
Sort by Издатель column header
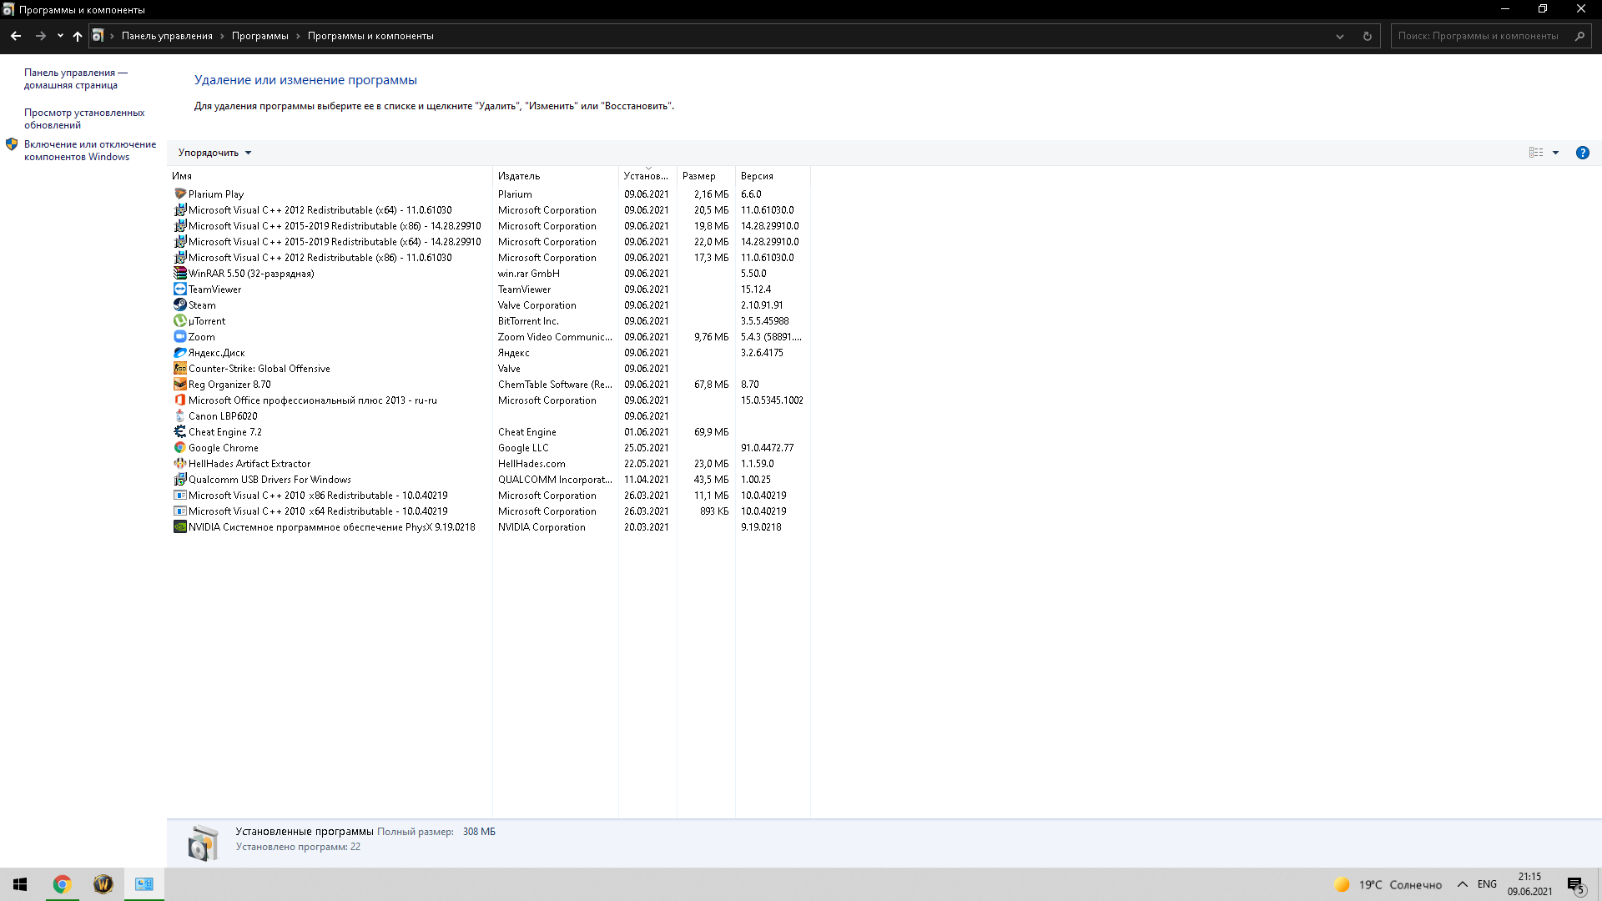556,176
